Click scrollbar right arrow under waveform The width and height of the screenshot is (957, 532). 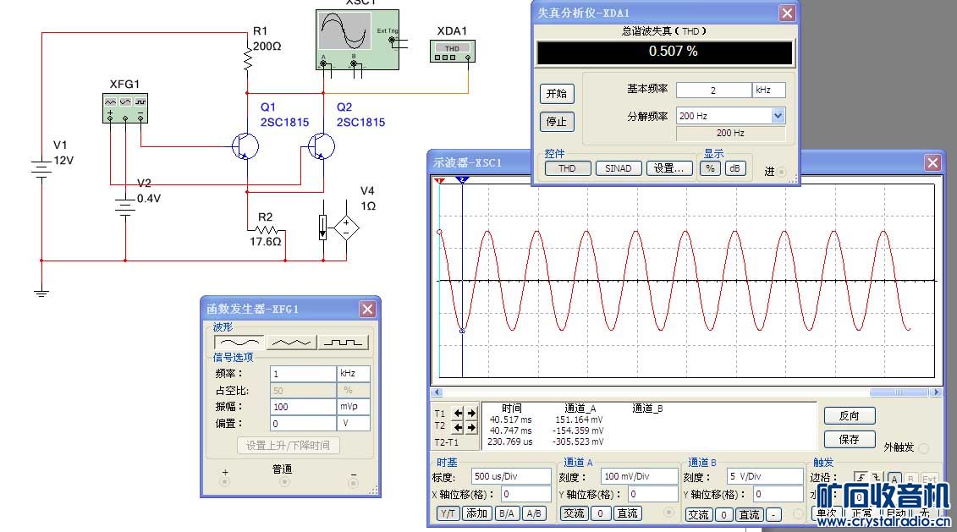pos(936,392)
